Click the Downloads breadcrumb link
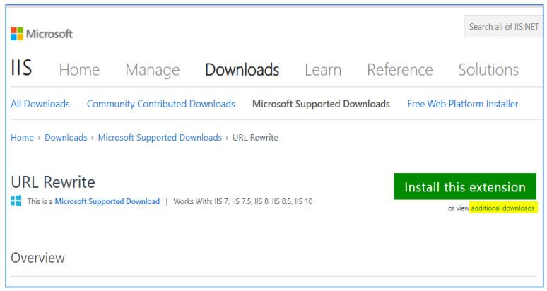Screen dimensions: 547x291 click(66, 137)
